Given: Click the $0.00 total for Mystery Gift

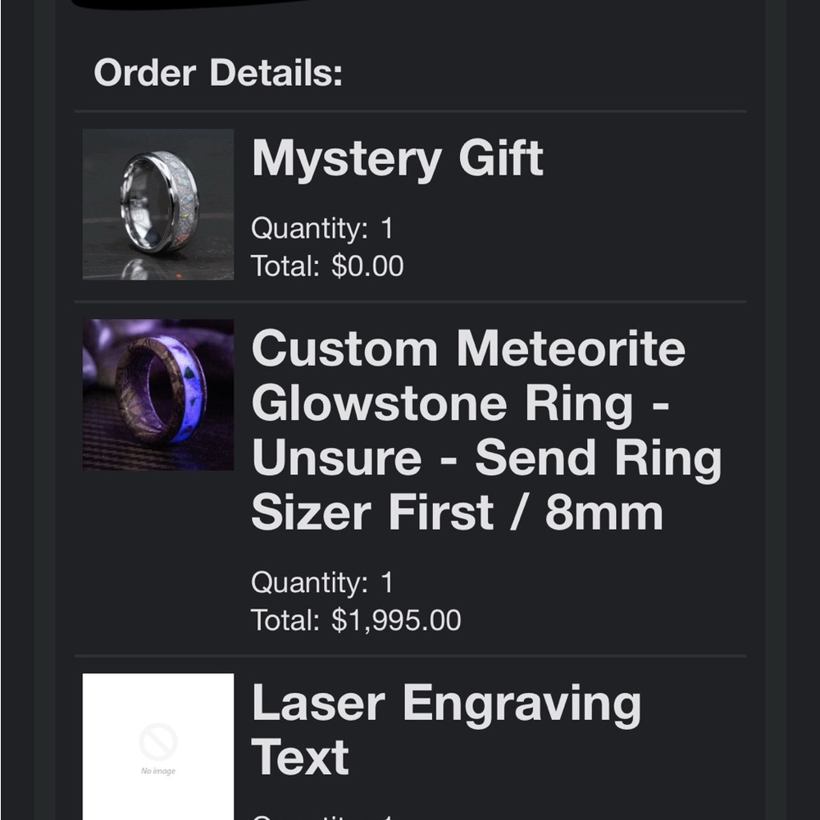Looking at the screenshot, I should point(367,266).
